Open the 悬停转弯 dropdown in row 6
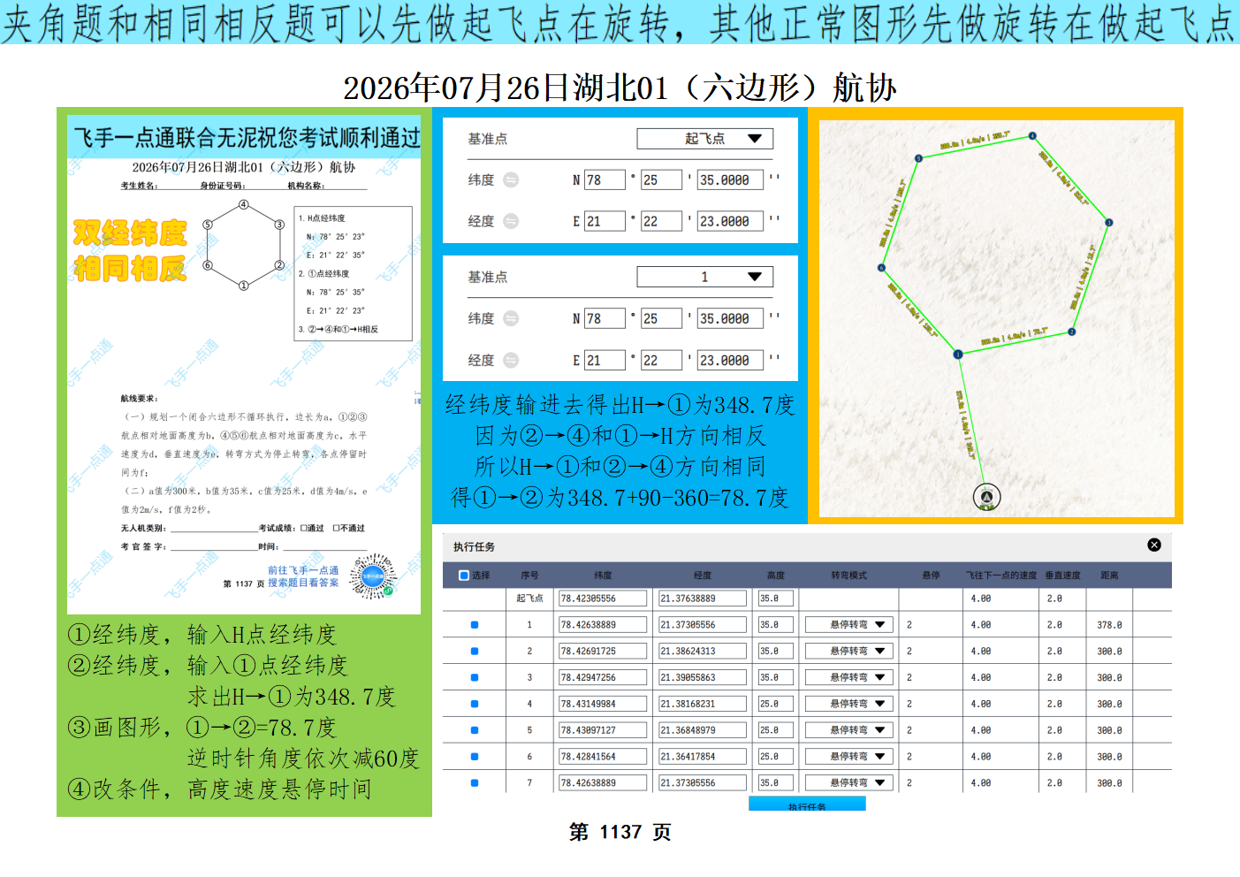The image size is (1240, 877). 849,757
